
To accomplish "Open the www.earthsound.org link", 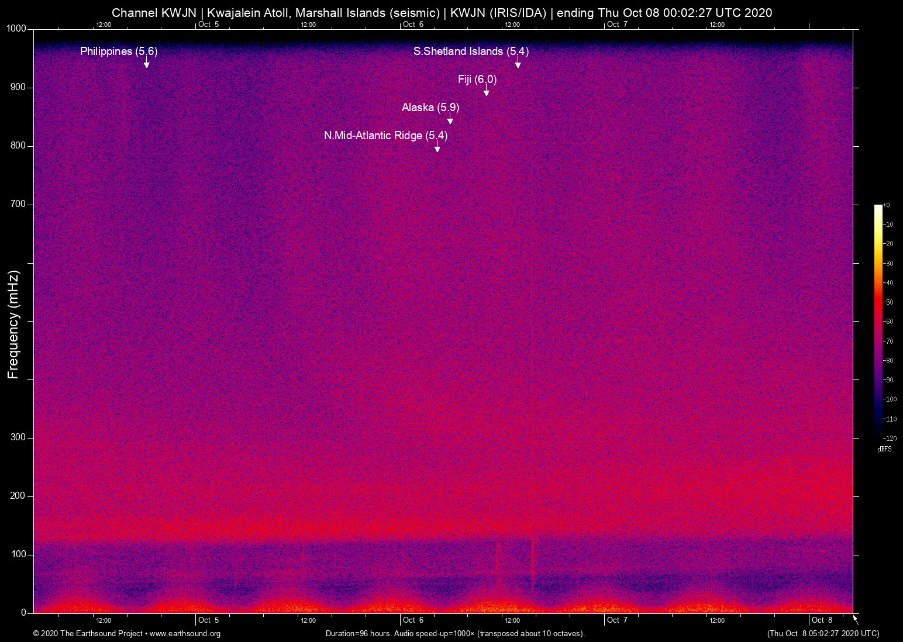I will tap(184, 633).
